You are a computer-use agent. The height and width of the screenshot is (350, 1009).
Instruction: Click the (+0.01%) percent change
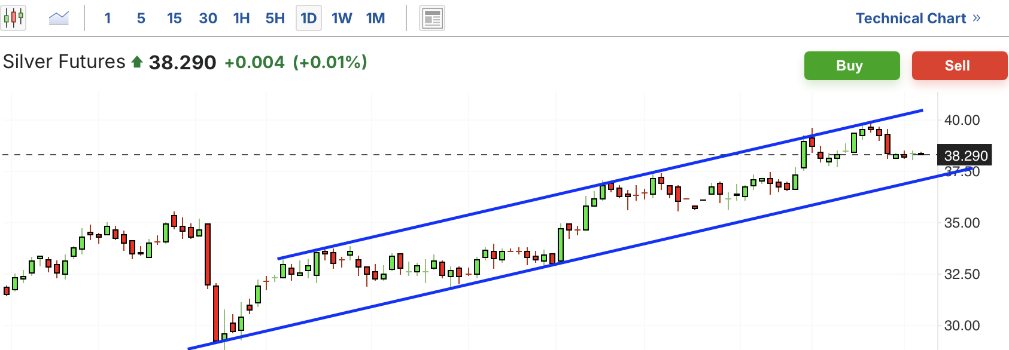click(330, 62)
